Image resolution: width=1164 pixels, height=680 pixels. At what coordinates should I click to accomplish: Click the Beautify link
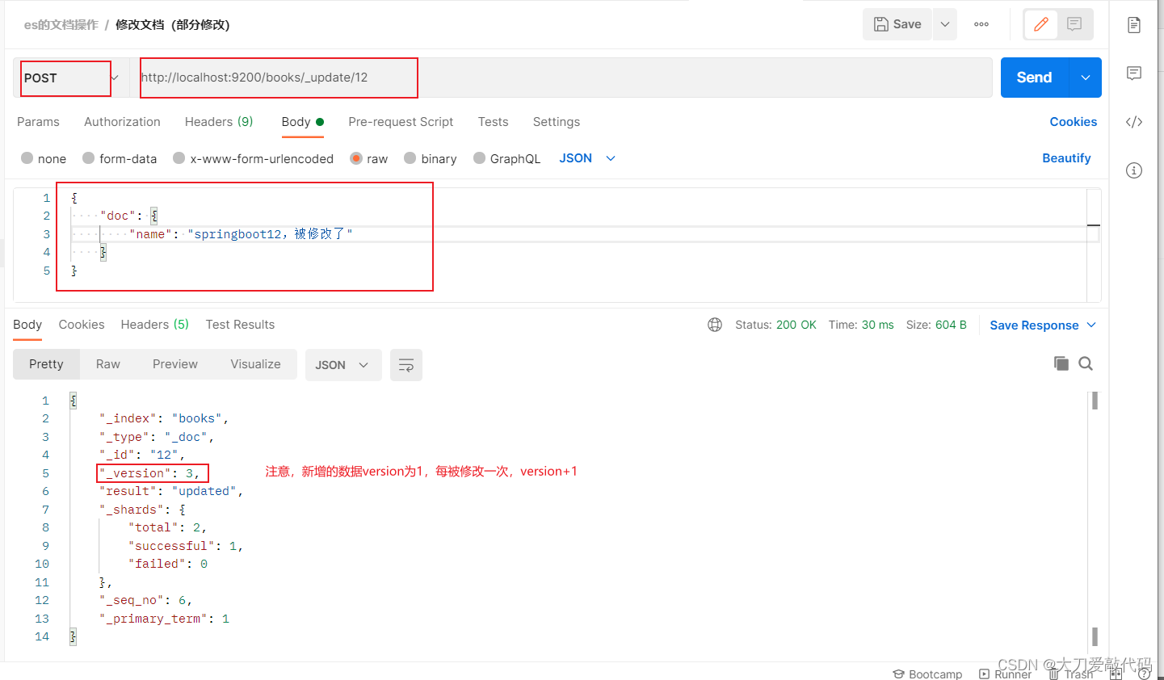click(x=1066, y=158)
